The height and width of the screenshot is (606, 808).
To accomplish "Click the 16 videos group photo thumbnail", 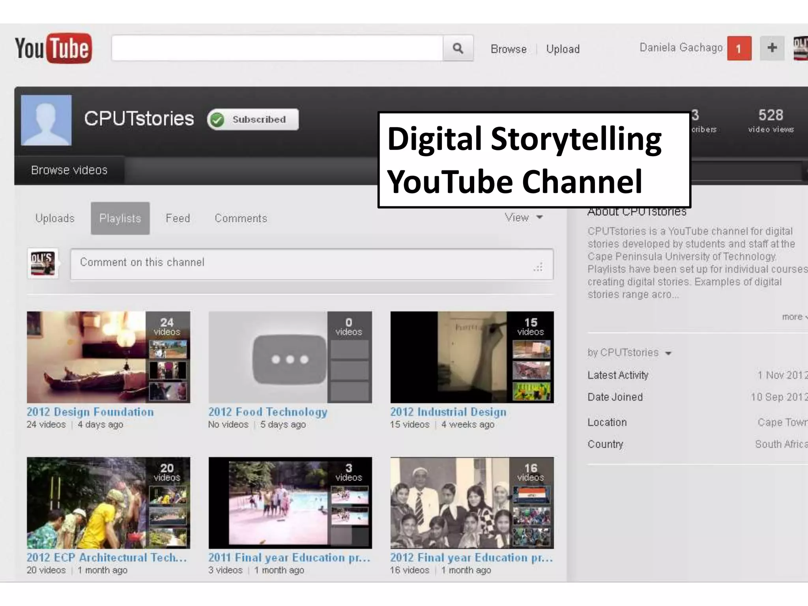I will (x=472, y=503).
